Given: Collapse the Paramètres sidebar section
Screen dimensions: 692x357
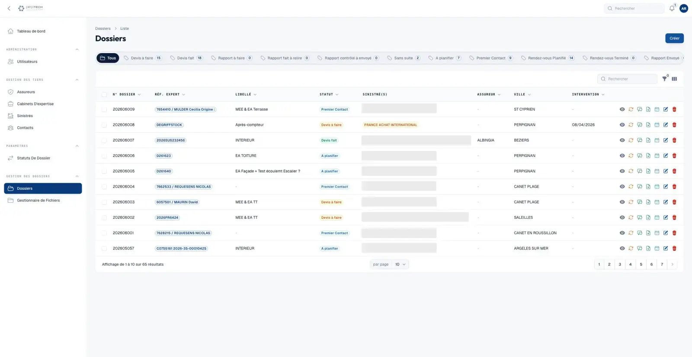Looking at the screenshot, I should [77, 146].
